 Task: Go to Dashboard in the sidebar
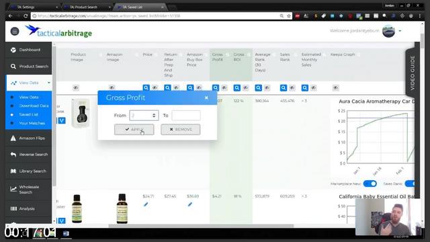[x=28, y=50]
